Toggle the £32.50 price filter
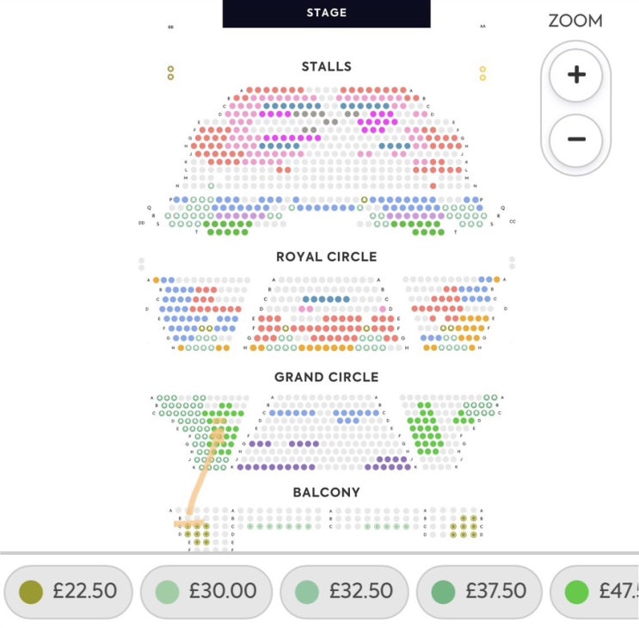 pyautogui.click(x=344, y=591)
